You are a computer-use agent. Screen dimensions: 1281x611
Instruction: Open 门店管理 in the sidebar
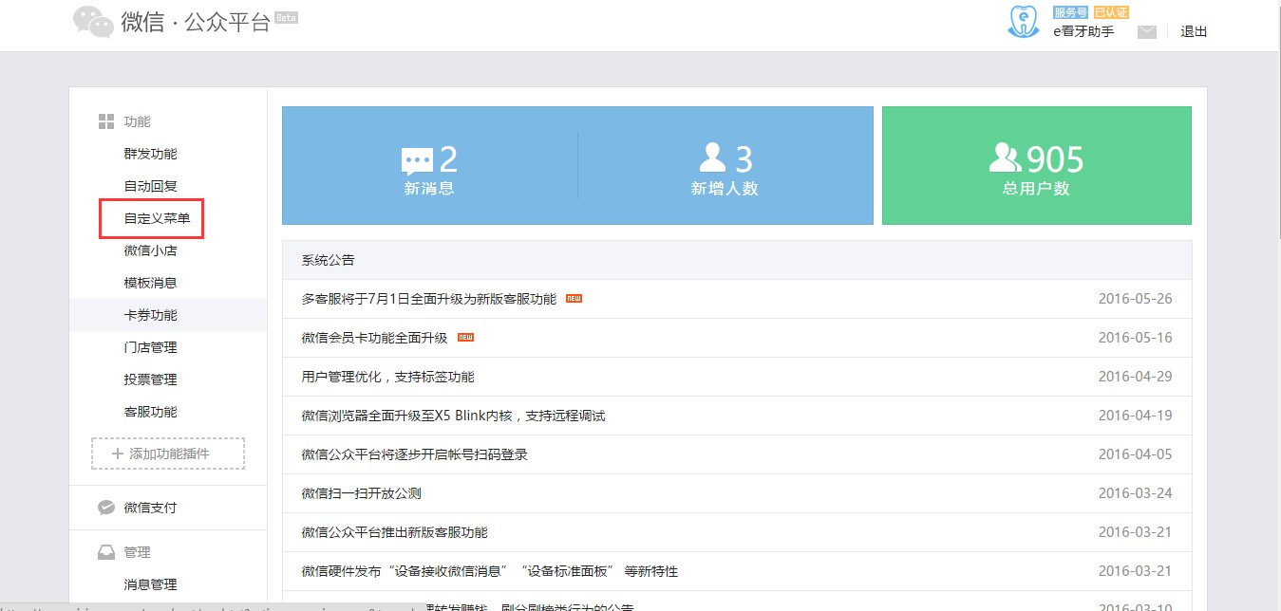point(150,347)
